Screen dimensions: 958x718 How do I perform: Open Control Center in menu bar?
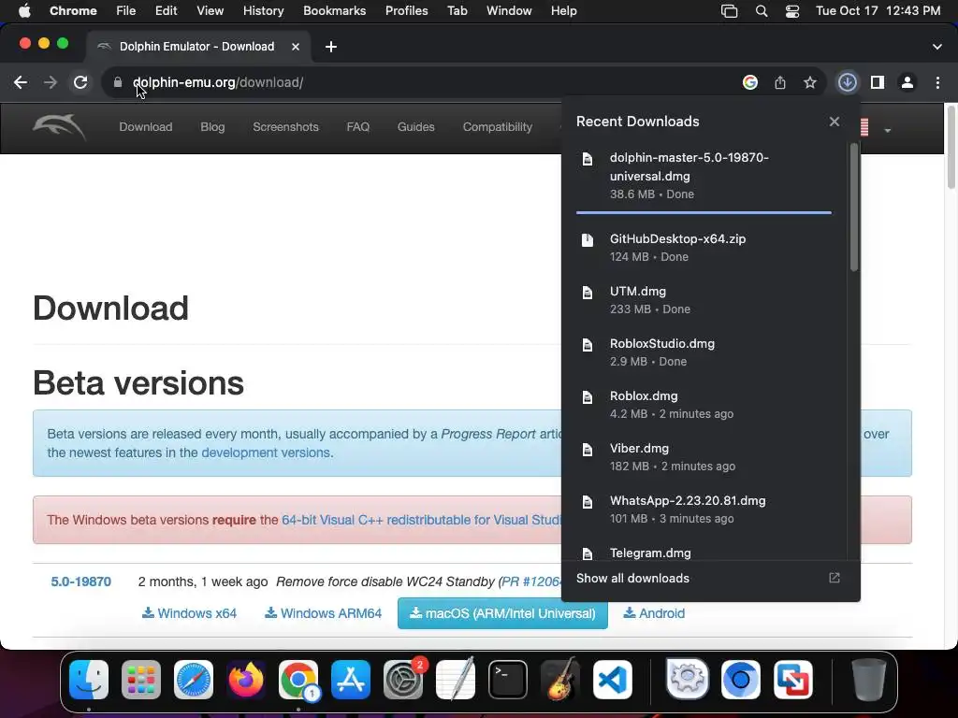[792, 11]
